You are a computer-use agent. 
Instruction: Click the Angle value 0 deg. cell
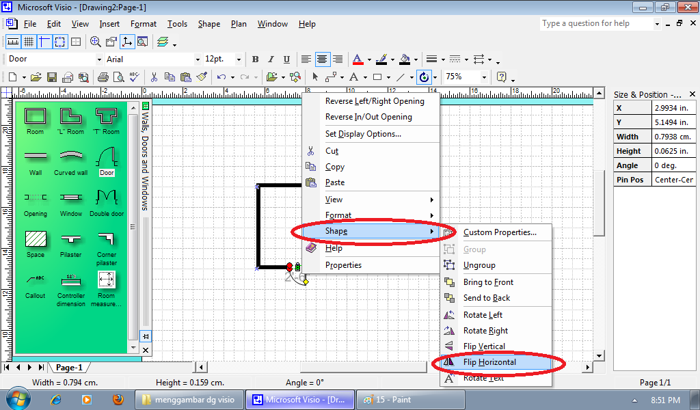tap(673, 165)
